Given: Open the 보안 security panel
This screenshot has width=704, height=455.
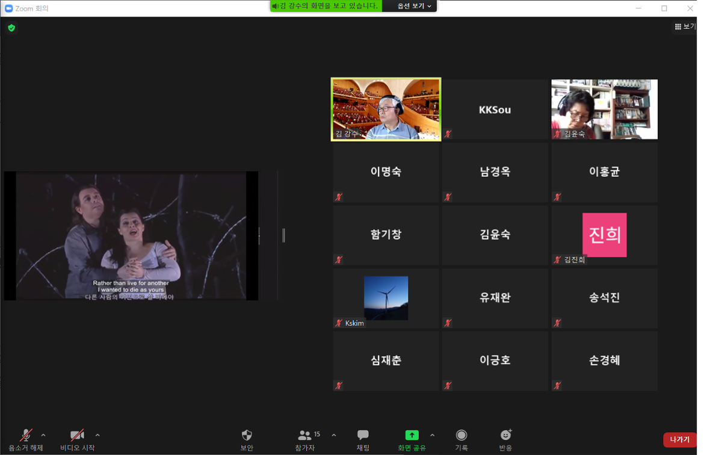Looking at the screenshot, I should [246, 435].
